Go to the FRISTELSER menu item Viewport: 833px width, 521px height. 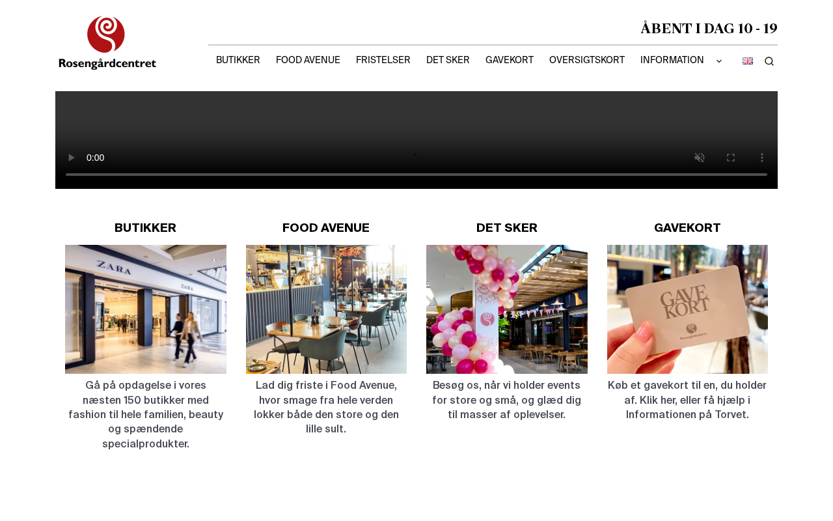click(x=383, y=60)
